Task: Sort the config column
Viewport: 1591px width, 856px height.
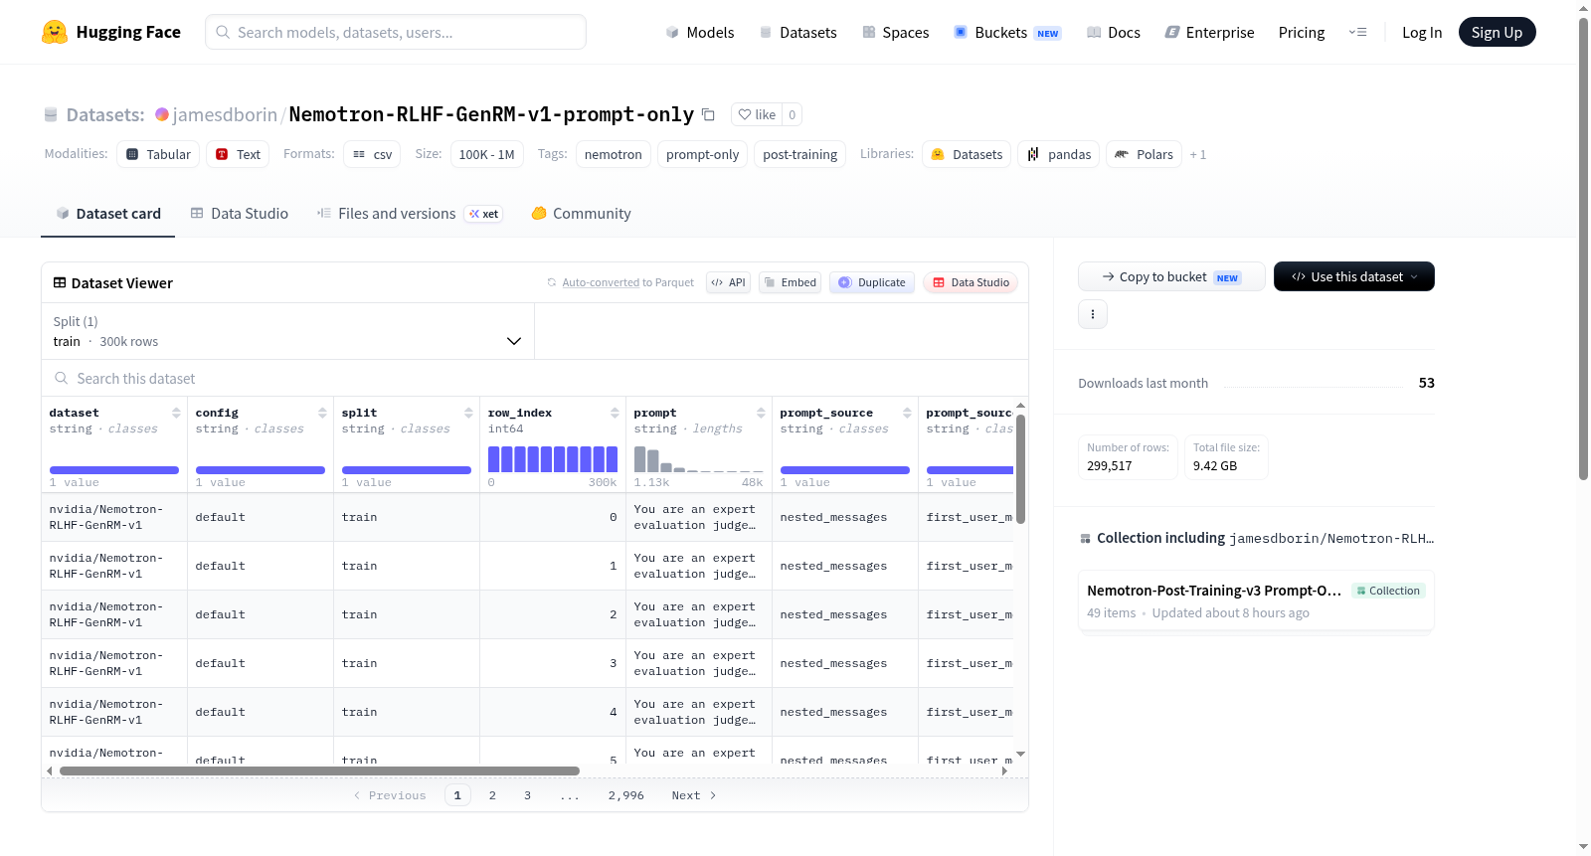Action: [x=322, y=413]
